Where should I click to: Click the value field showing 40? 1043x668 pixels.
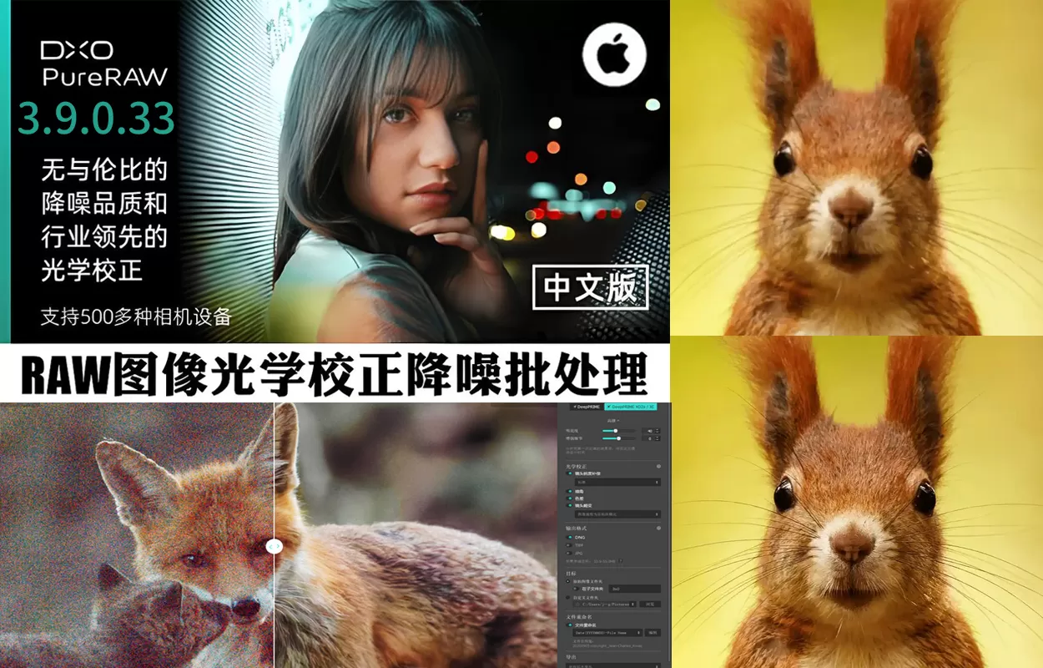647,431
